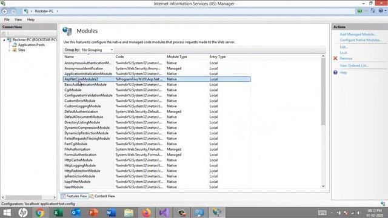Click the Lock action link

coord(344,53)
